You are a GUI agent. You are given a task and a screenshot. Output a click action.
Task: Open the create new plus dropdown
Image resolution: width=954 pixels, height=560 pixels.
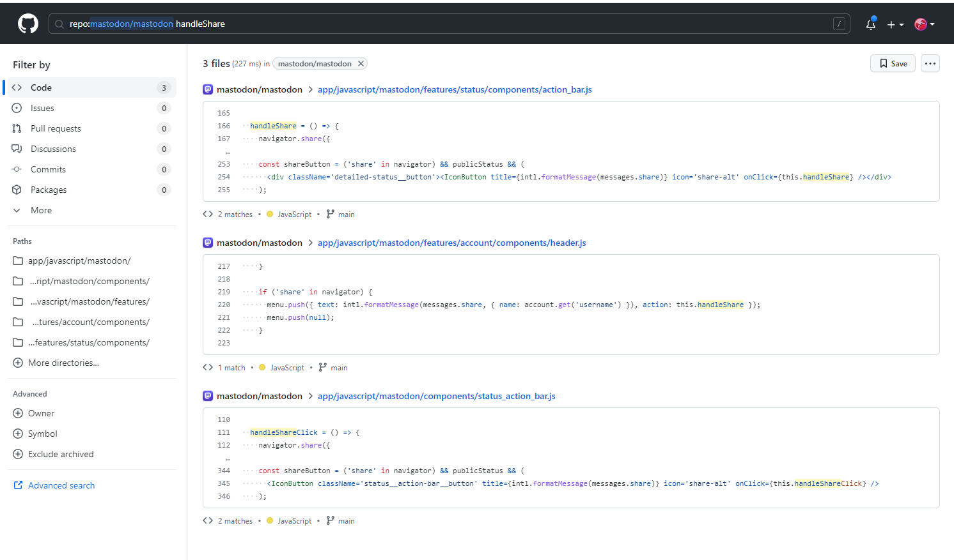[x=895, y=24]
